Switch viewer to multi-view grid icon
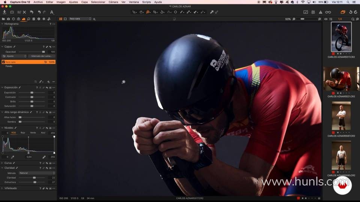360x202 pixels. pos(61,19)
